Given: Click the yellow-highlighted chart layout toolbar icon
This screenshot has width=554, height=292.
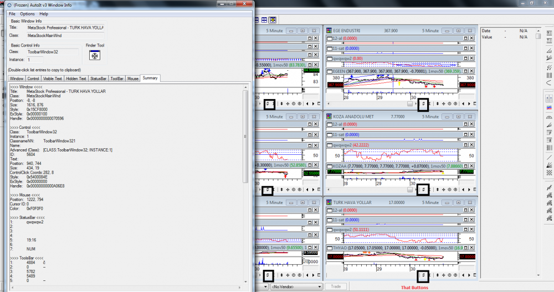Looking at the screenshot, I should click(273, 20).
